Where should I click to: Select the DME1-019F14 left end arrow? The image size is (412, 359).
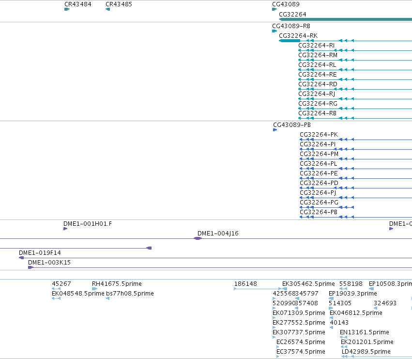[21, 258]
